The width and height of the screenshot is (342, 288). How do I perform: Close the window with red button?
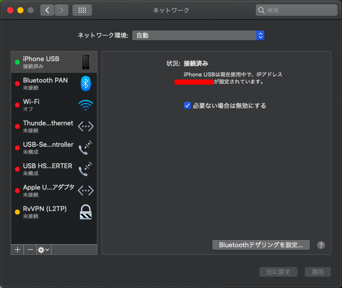pos(10,10)
